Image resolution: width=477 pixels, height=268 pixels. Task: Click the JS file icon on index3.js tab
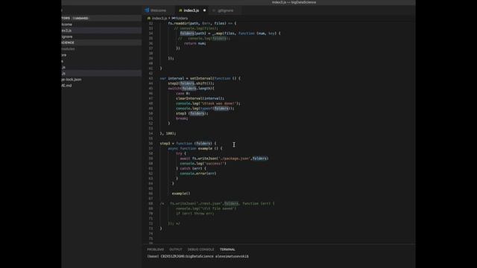pyautogui.click(x=180, y=10)
